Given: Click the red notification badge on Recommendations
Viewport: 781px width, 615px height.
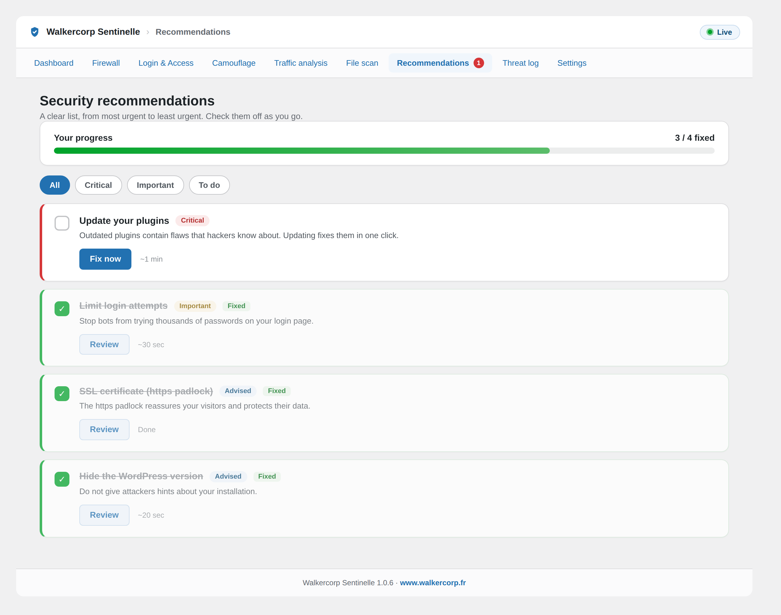Looking at the screenshot, I should click(478, 63).
